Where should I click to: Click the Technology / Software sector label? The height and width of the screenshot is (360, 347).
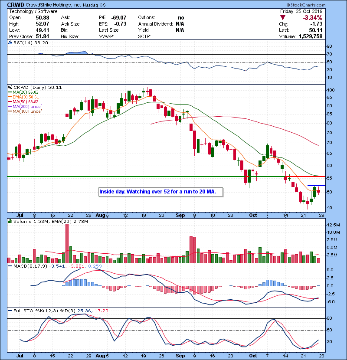pyautogui.click(x=33, y=11)
